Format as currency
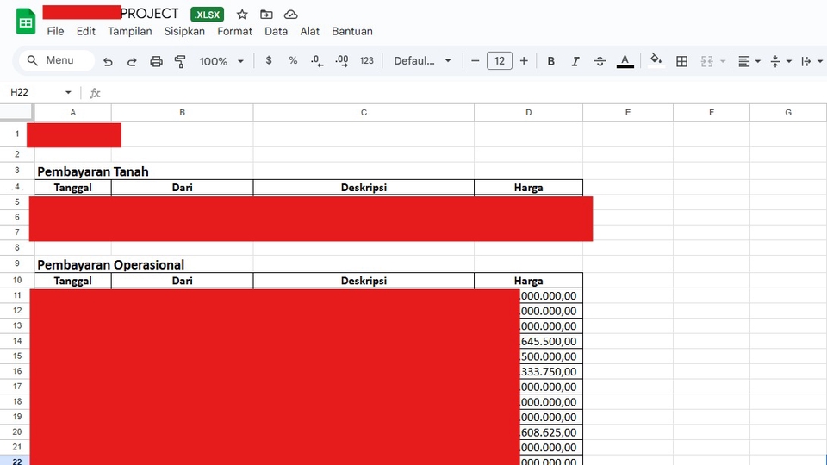Image resolution: width=827 pixels, height=465 pixels. click(269, 60)
